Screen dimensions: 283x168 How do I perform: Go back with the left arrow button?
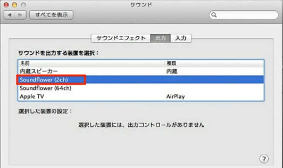click(x=10, y=15)
